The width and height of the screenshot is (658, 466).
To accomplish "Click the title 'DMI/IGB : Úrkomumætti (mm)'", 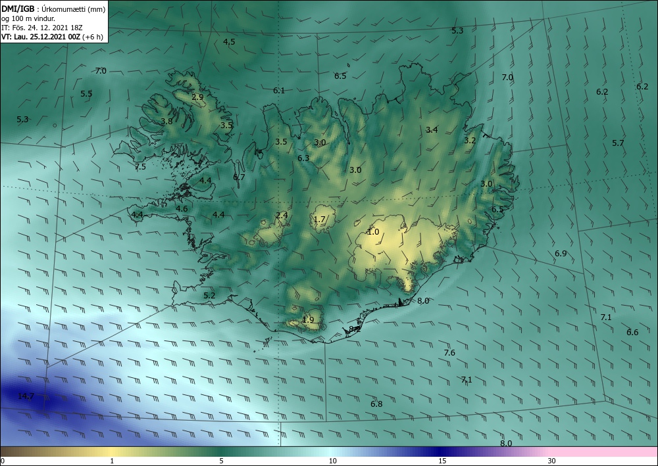I will (53, 9).
